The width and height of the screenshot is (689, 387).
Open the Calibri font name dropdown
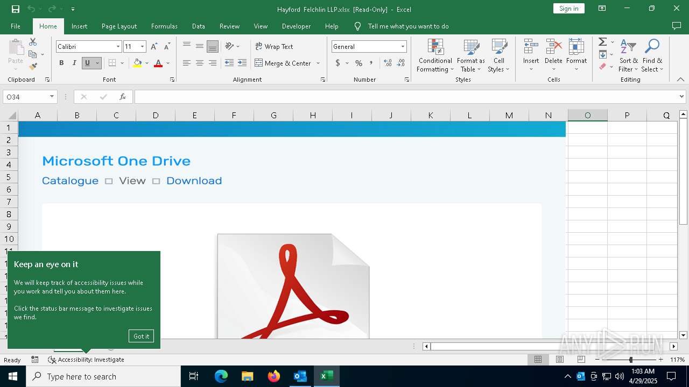(118, 47)
